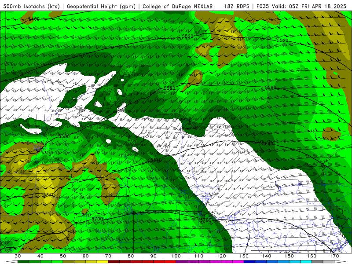Click the darkest green swatch starting at 30
Screen dimensions: 352x264
click(x=23, y=262)
